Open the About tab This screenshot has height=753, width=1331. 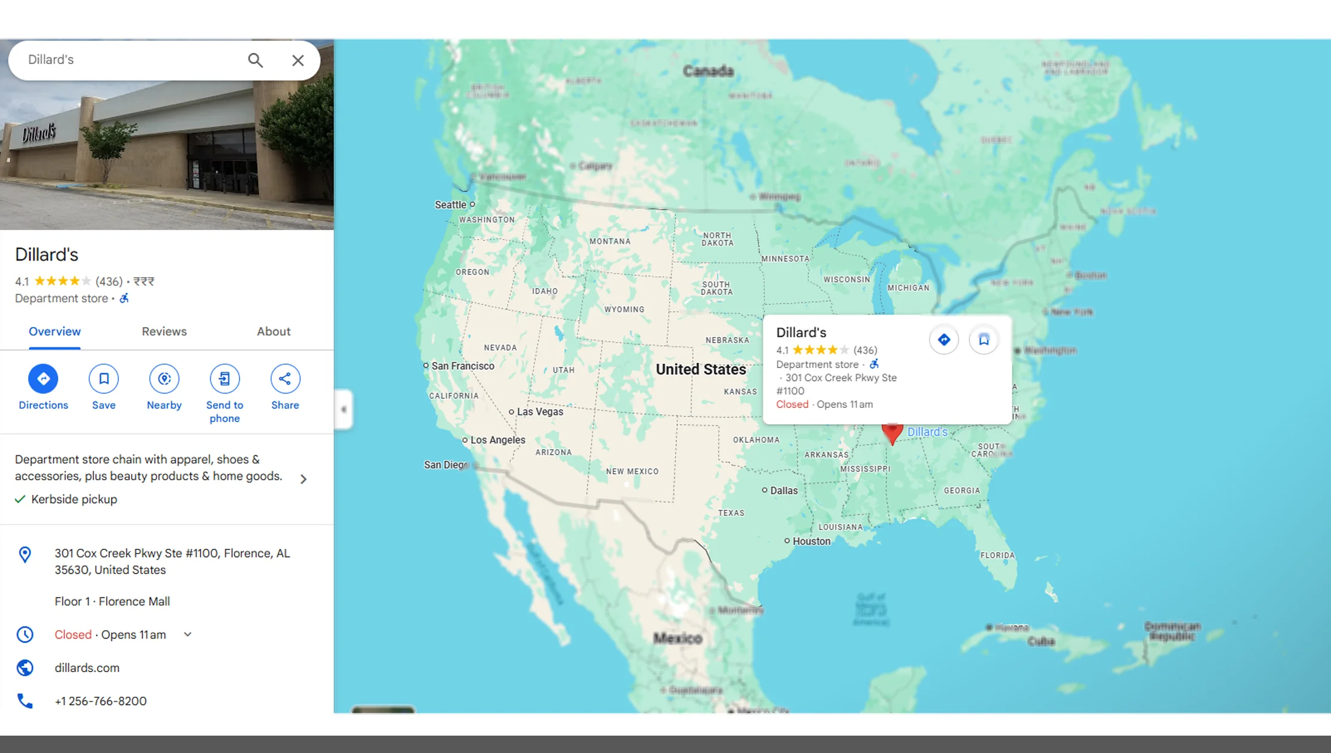274,331
